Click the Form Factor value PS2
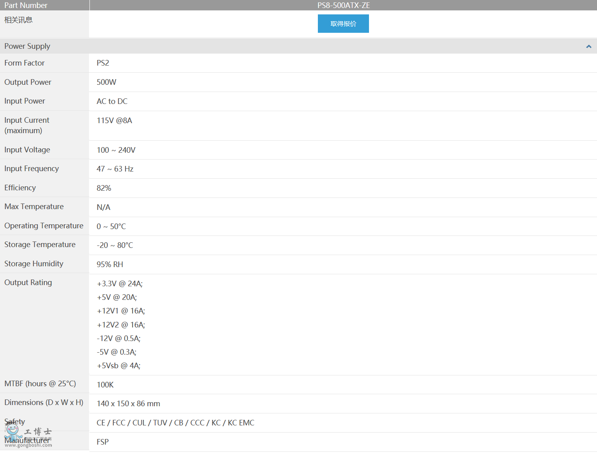The image size is (597, 453). coord(103,63)
